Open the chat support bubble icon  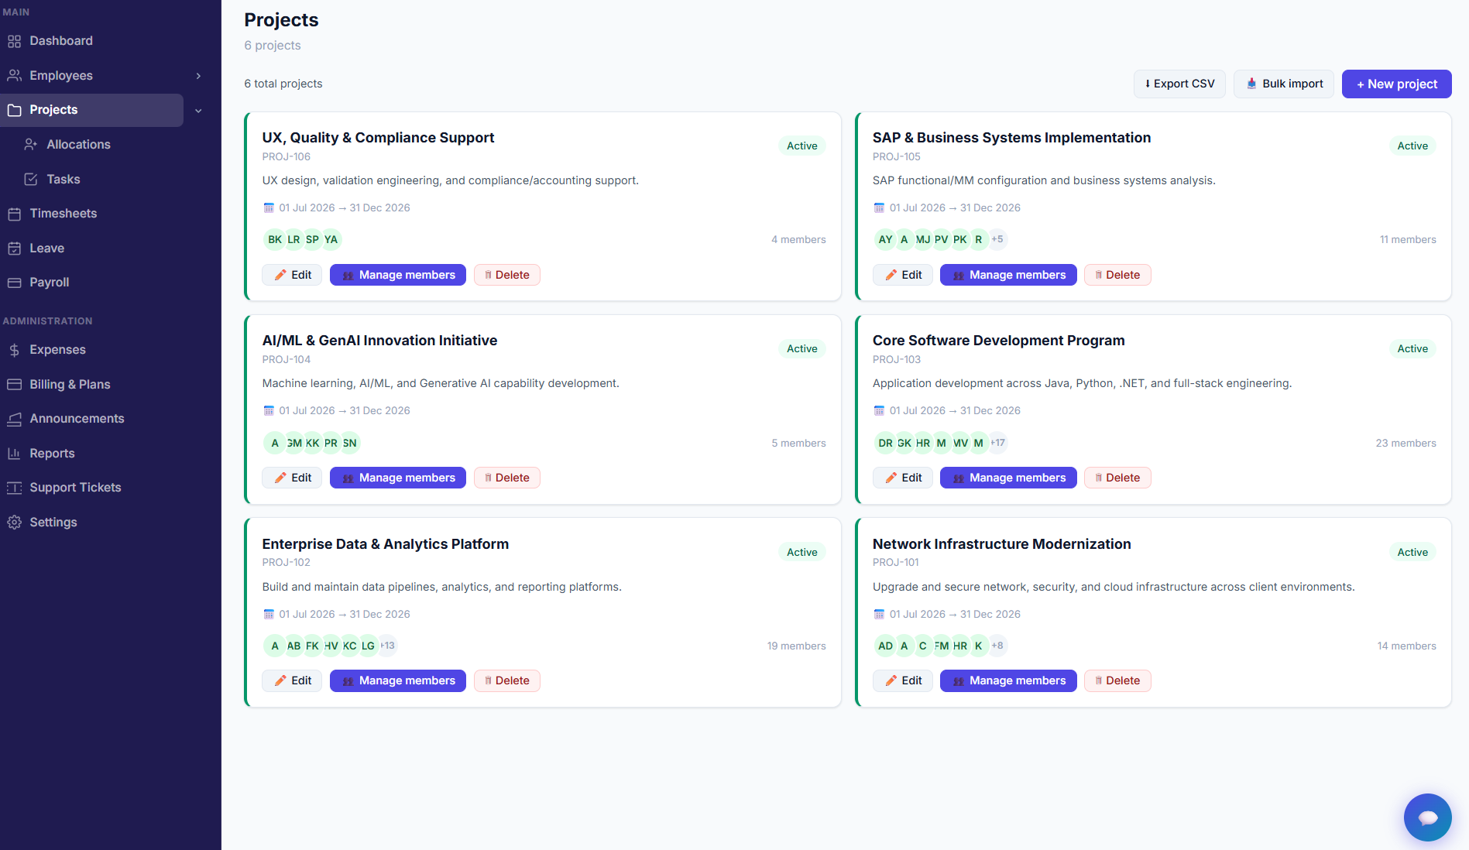[x=1427, y=817]
